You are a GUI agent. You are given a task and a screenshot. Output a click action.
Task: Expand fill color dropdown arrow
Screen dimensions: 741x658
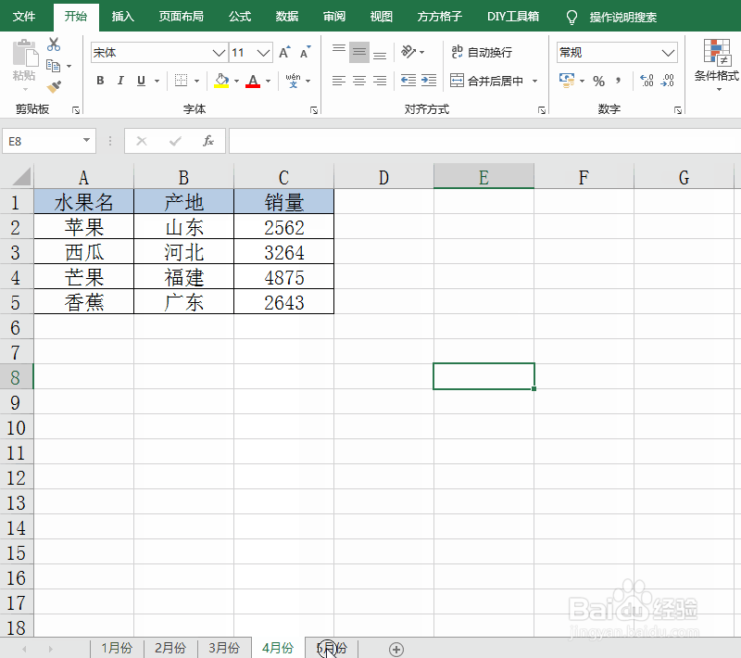[x=237, y=81]
